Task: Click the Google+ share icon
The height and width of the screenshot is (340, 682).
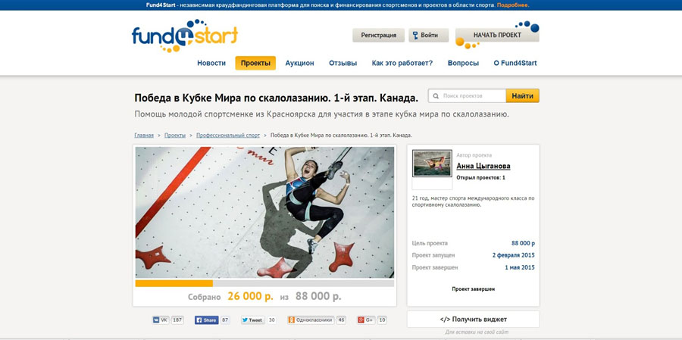Action: (x=366, y=320)
